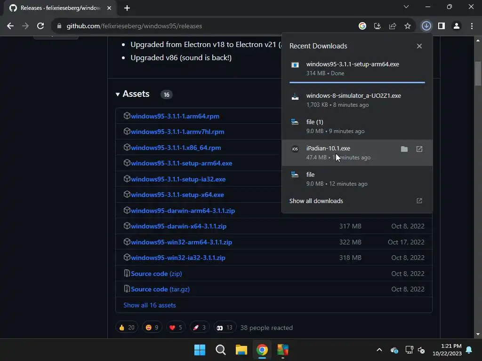The width and height of the screenshot is (482, 361).
Task: Click the forward navigation arrow
Action: (25, 26)
